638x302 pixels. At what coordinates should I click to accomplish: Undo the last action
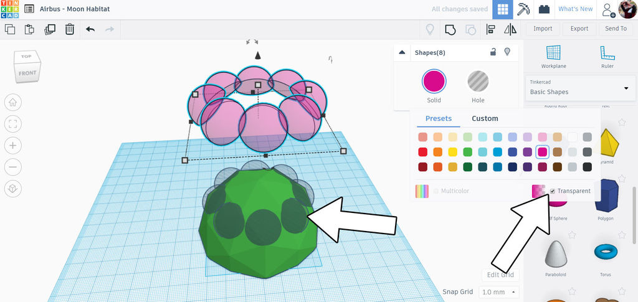90,29
